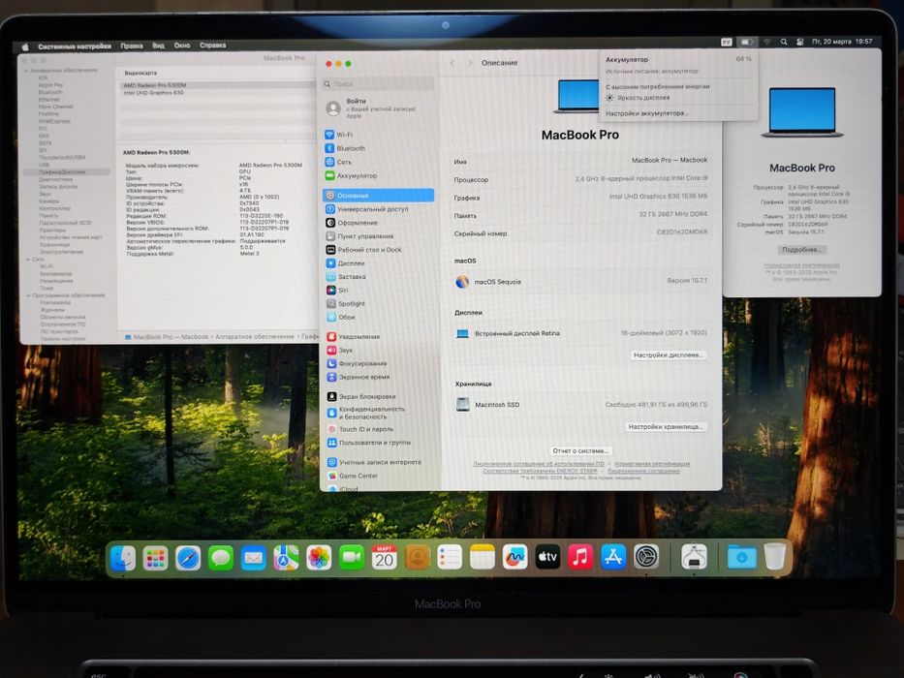Choose Настройки аккумулятора in battery menu
Image resolution: width=904 pixels, height=678 pixels.
[647, 113]
